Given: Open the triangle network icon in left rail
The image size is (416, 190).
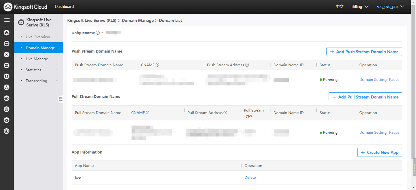Looking at the screenshot, I should pos(7,87).
